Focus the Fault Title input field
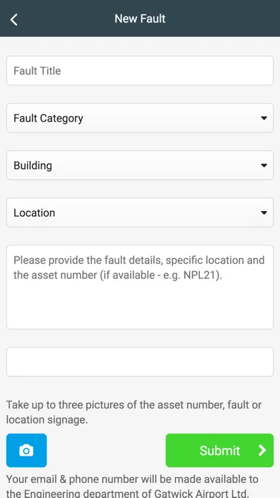 pos(140,71)
